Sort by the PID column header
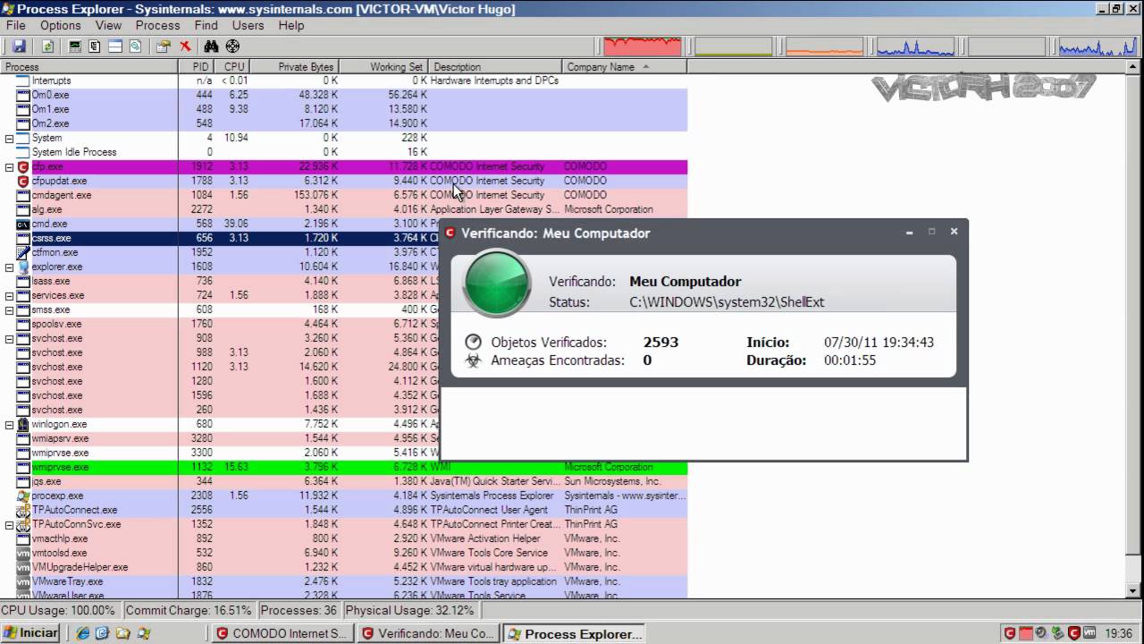 pyautogui.click(x=196, y=67)
